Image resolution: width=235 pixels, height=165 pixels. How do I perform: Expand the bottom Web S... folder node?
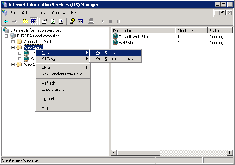pyautogui.click(x=13, y=64)
